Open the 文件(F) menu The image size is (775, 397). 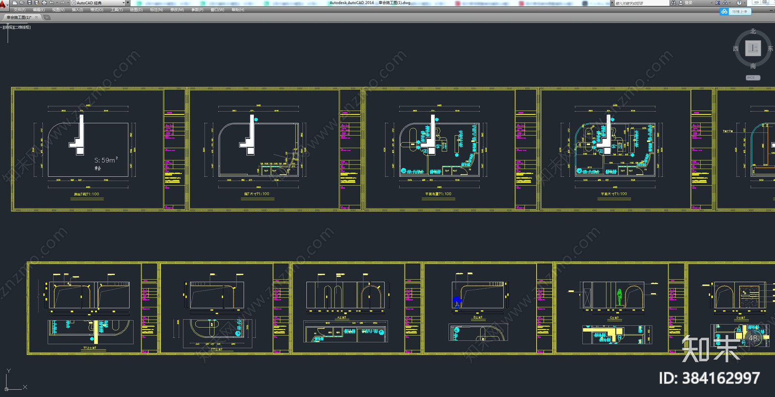[x=19, y=10]
